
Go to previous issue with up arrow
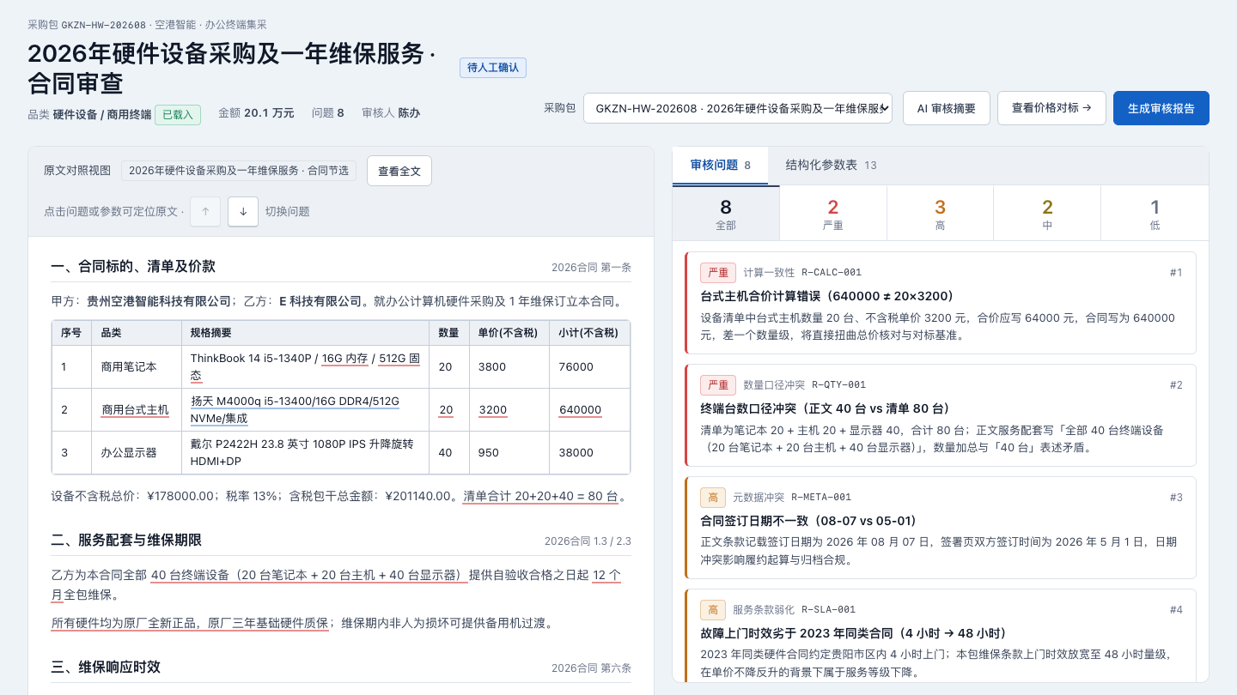(x=205, y=211)
